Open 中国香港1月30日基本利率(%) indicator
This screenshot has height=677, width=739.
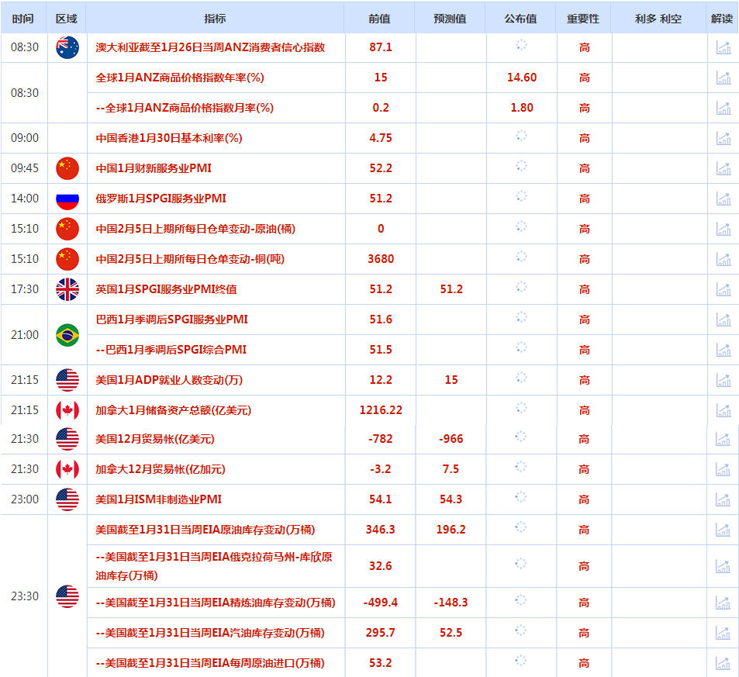point(169,138)
